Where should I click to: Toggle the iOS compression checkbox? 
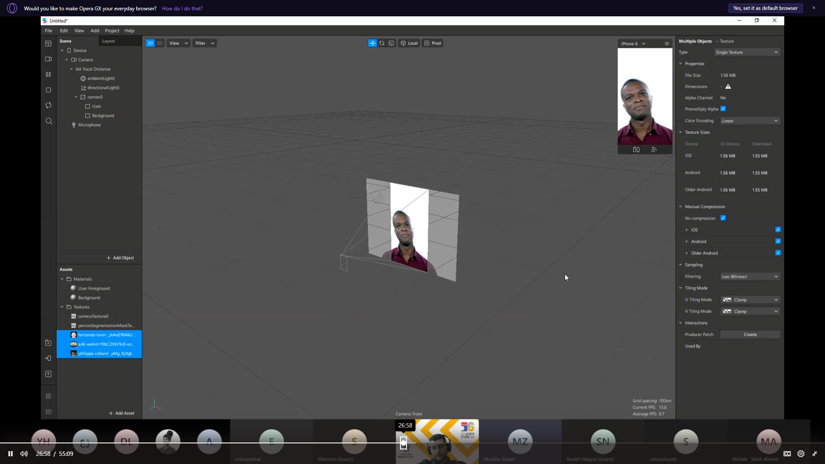[778, 229]
